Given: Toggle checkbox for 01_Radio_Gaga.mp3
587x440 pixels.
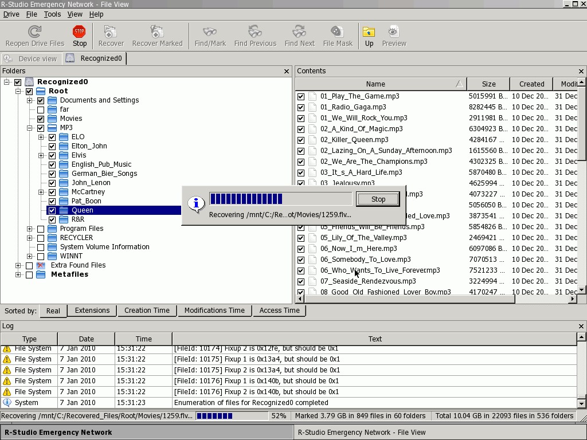Looking at the screenshot, I should 301,107.
